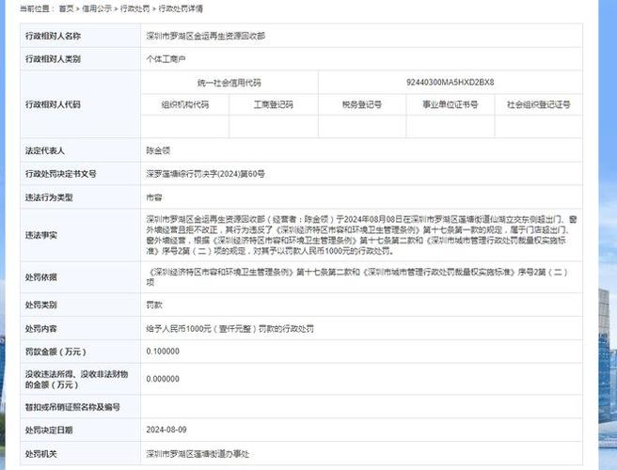Image resolution: width=617 pixels, height=470 pixels.
Task: Select header 组织机构代码
Action: coord(185,104)
